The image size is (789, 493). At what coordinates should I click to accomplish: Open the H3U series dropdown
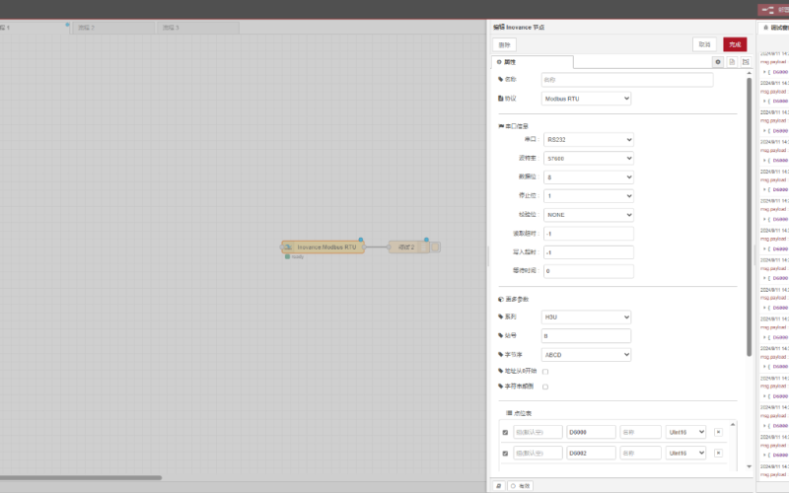(x=586, y=317)
